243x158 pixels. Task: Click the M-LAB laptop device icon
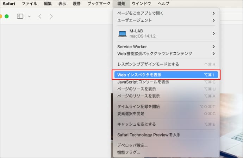pyautogui.click(x=122, y=33)
